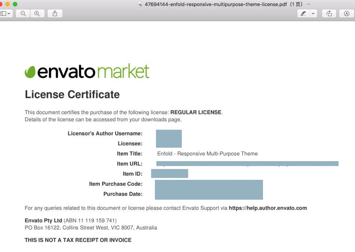
Task: Click the Item URL label
Action: tap(129, 163)
